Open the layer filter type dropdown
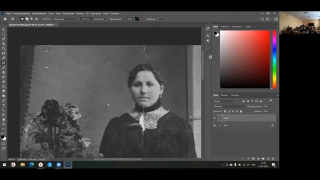Viewport: 320px width, 180px height. tap(223, 101)
